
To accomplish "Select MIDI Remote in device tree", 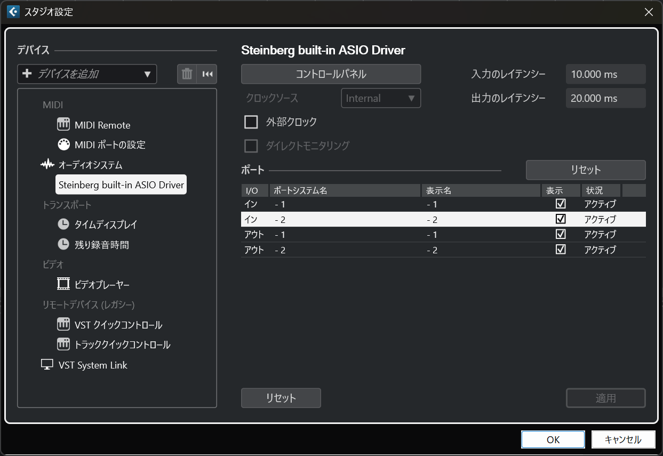I will coord(102,125).
